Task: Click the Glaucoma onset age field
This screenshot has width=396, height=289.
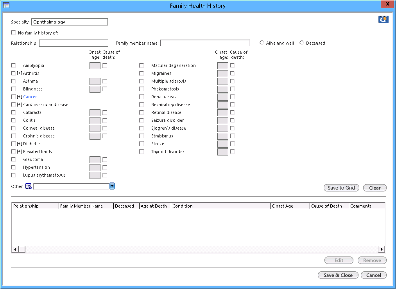Action: click(95, 160)
